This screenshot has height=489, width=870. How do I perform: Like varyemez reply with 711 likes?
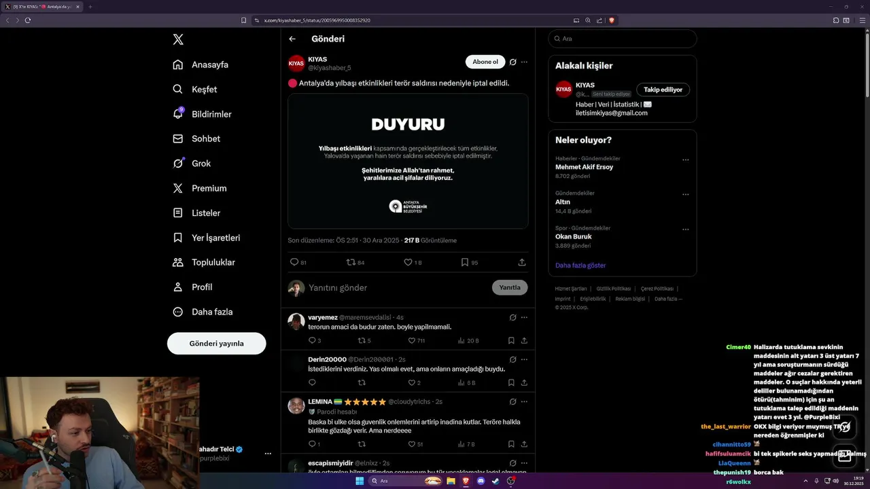(x=412, y=340)
